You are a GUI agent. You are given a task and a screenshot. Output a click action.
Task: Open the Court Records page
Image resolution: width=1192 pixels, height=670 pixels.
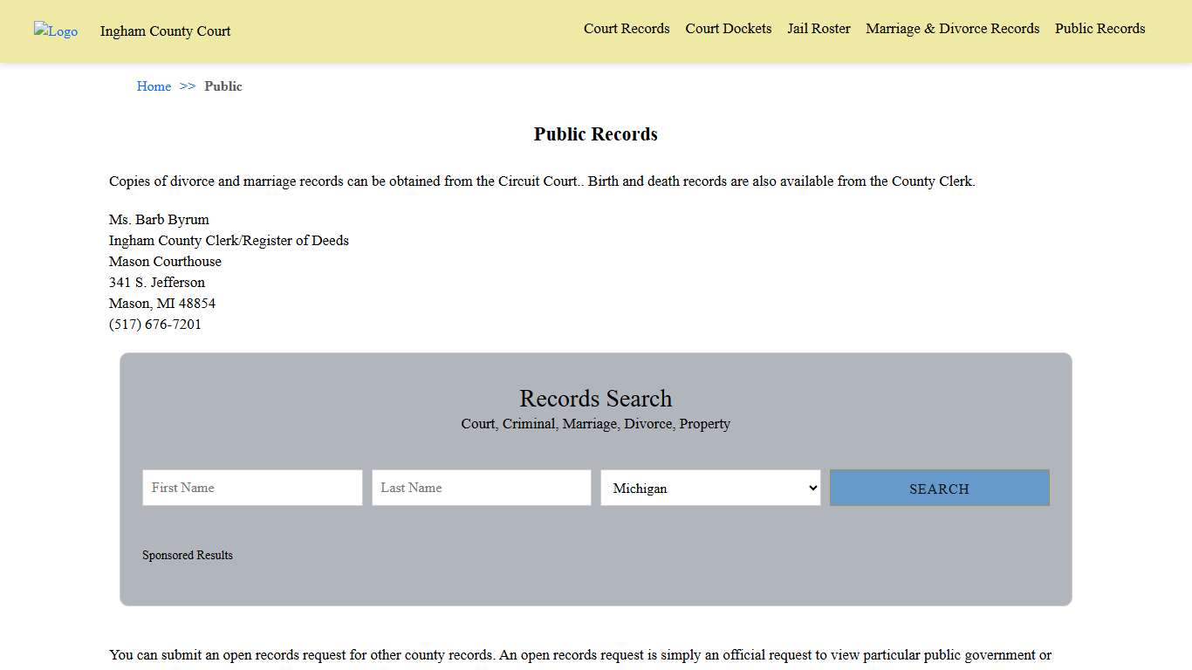point(627,29)
